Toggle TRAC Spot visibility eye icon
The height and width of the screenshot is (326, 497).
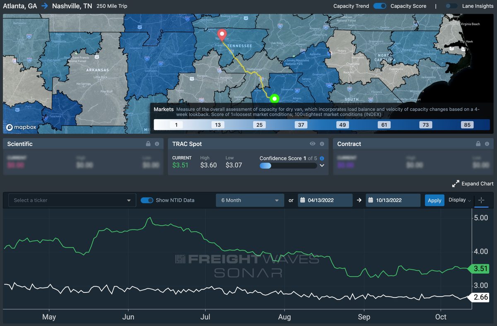pyautogui.click(x=313, y=144)
